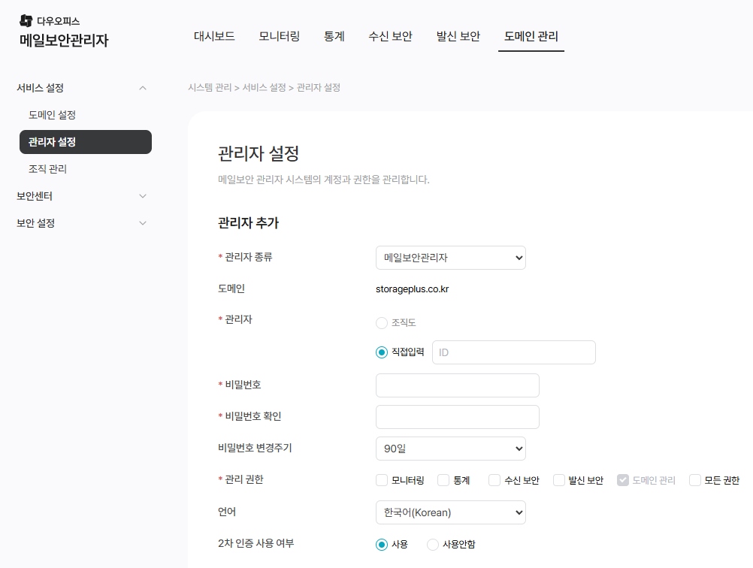Enable the 모든 권한 checkbox
The width and height of the screenshot is (753, 568).
tap(695, 480)
